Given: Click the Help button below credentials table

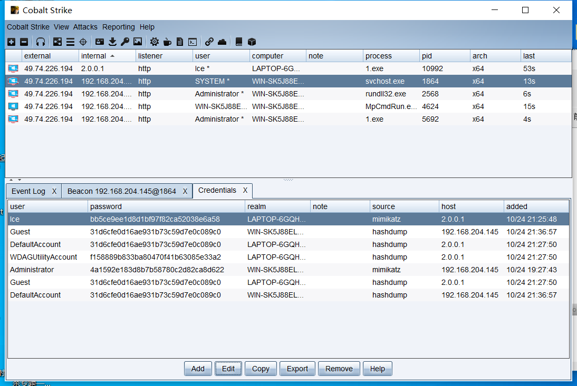Looking at the screenshot, I should click(x=378, y=369).
